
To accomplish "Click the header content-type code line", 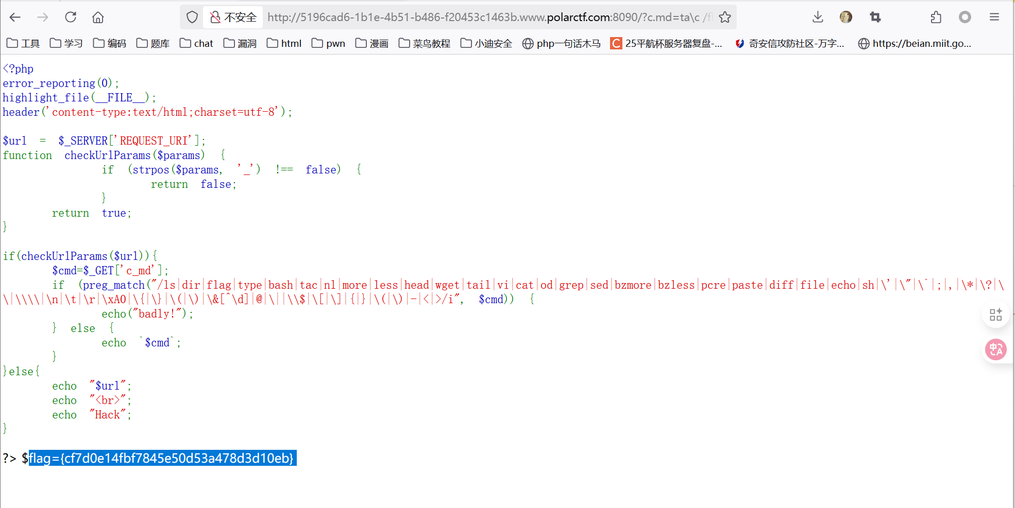I will coord(147,112).
